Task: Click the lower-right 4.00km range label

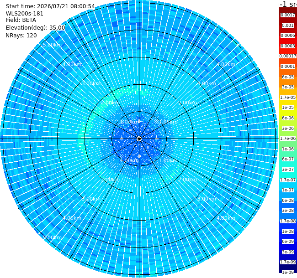Action: click(x=226, y=218)
